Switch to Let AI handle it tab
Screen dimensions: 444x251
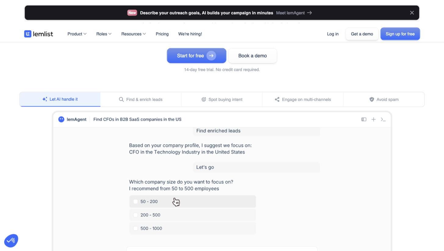60,99
